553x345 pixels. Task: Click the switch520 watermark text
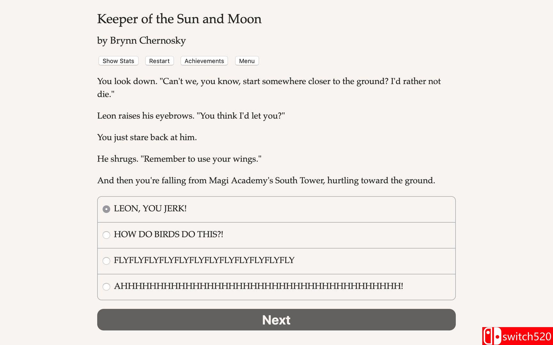pyautogui.click(x=527, y=337)
